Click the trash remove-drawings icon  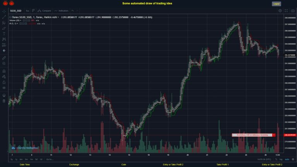(x=4, y=101)
